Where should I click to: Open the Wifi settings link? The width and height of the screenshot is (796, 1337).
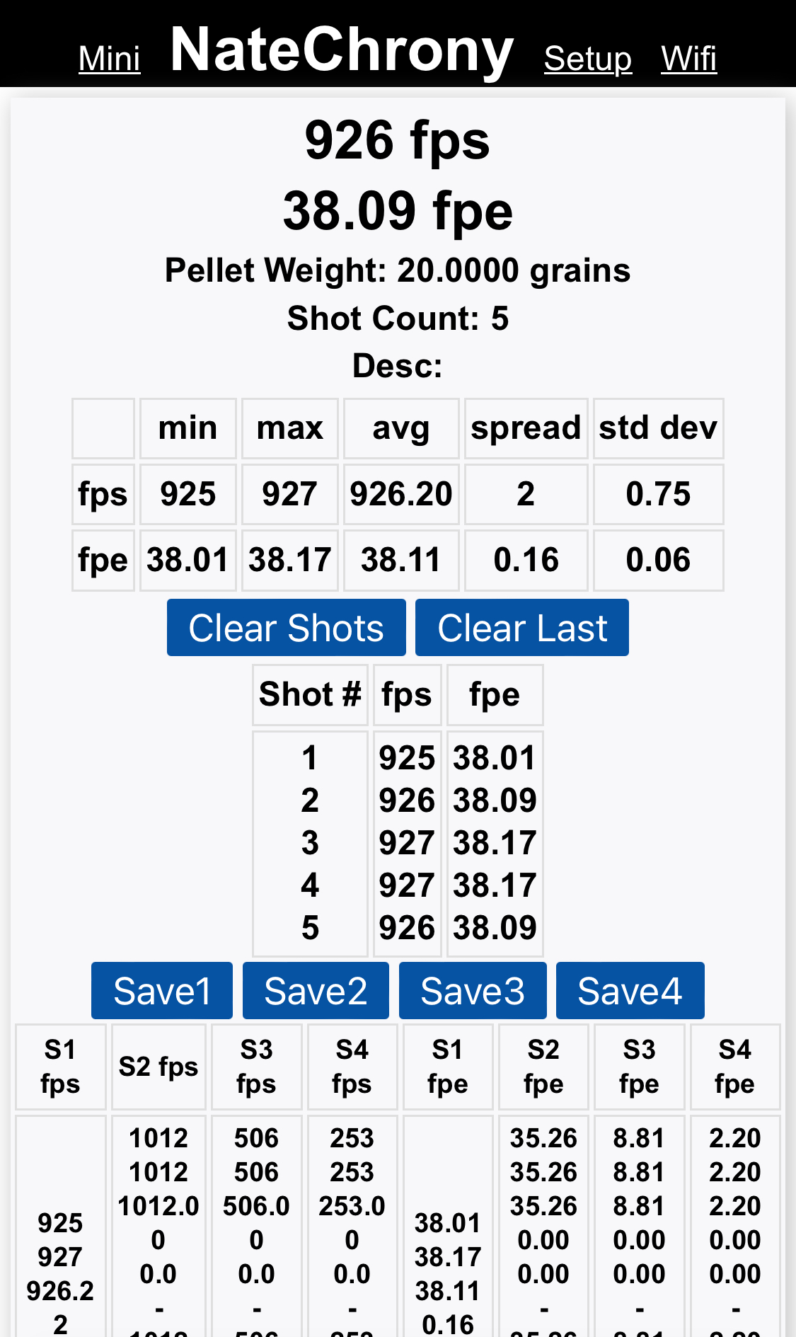pyautogui.click(x=688, y=59)
